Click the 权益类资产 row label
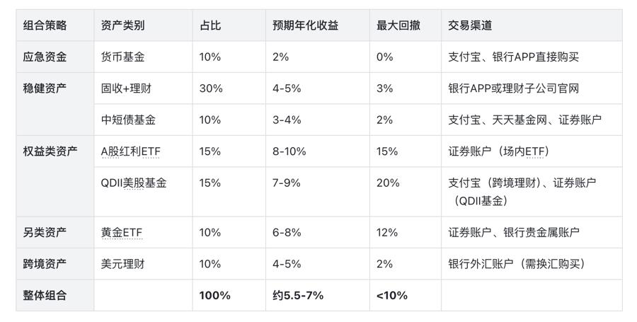 pyautogui.click(x=50, y=151)
